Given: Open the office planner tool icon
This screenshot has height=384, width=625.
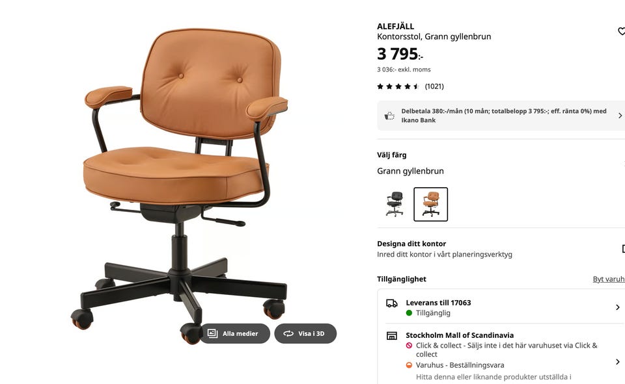Looking at the screenshot, I should 623,249.
